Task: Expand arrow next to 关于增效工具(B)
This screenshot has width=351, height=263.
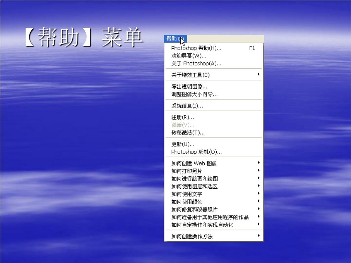Action: click(x=258, y=74)
